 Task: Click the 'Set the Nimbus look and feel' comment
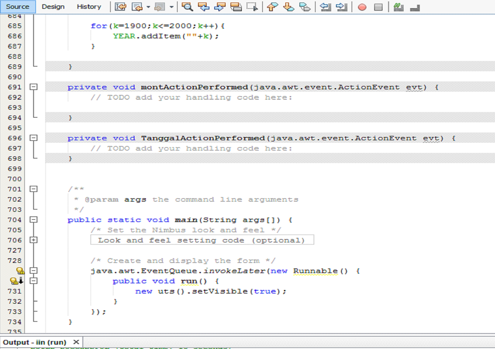point(186,230)
